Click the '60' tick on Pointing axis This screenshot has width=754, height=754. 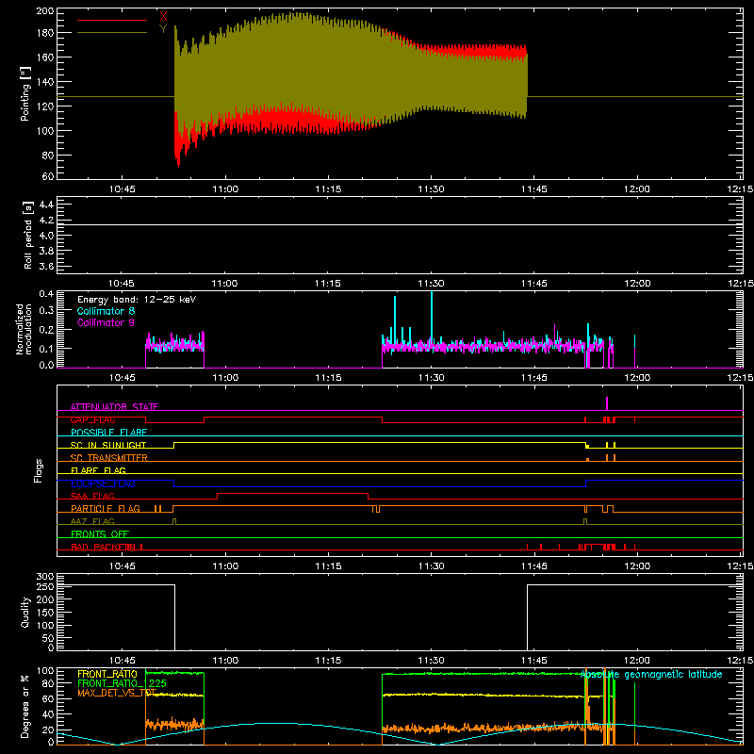click(48, 176)
